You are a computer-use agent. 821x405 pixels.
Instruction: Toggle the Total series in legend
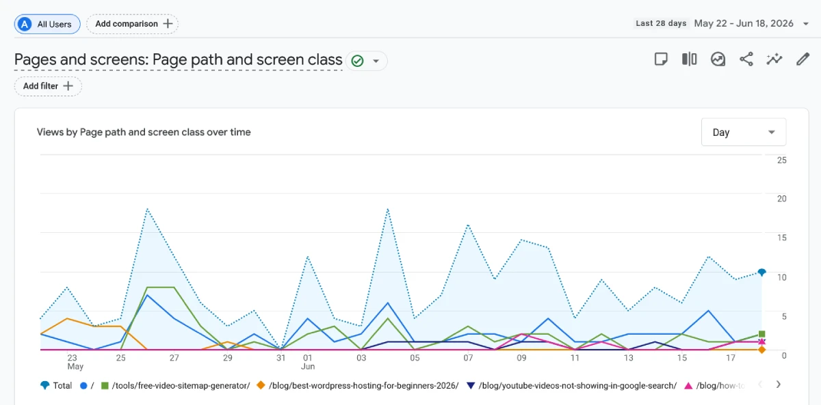pos(56,385)
